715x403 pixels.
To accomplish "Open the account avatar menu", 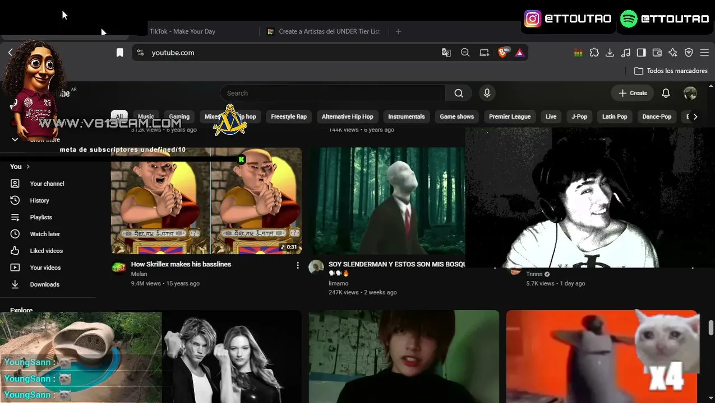I will (x=690, y=93).
